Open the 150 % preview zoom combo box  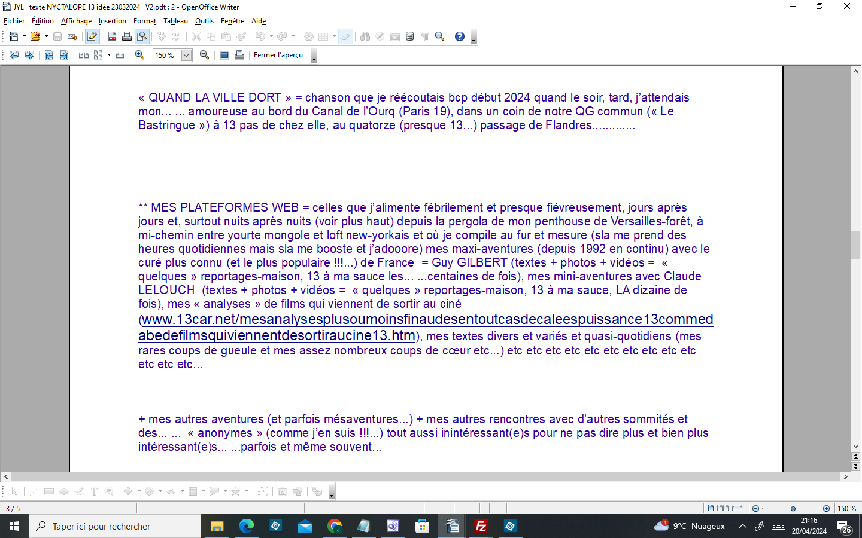point(172,55)
